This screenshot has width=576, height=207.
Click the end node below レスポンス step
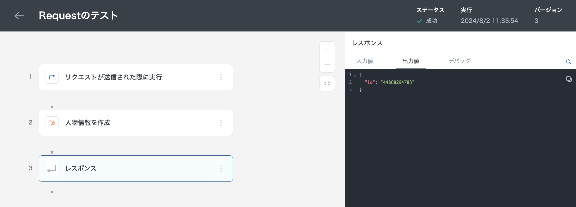[52, 192]
